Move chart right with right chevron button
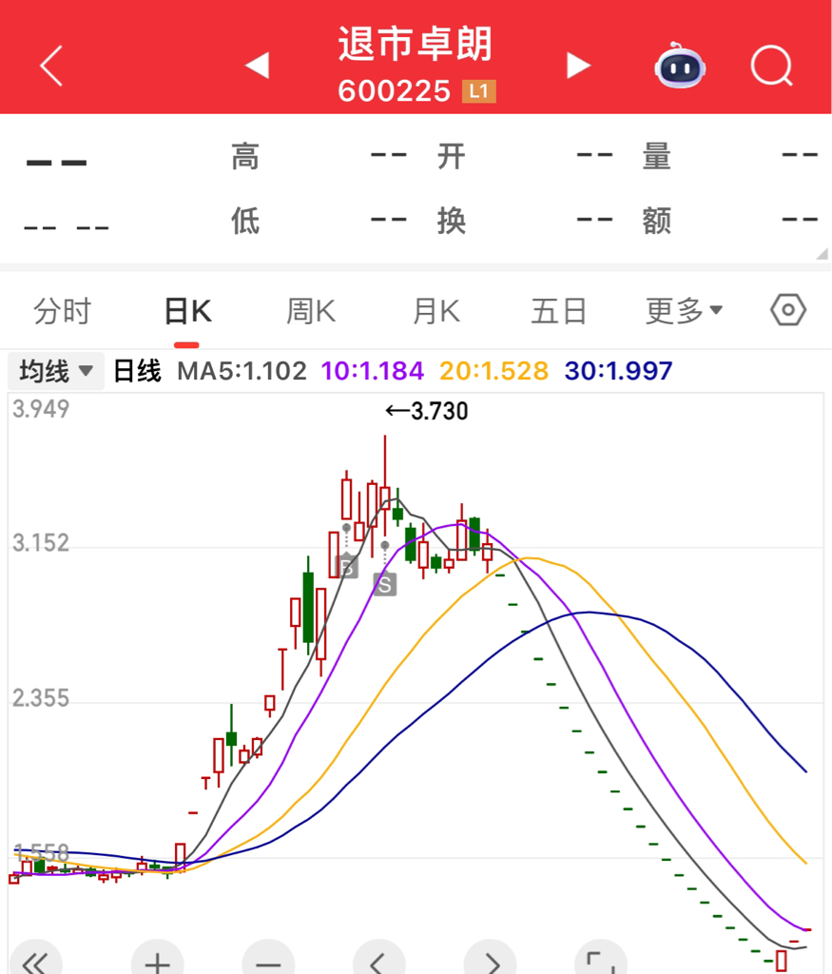832x974 pixels. pyautogui.click(x=491, y=959)
